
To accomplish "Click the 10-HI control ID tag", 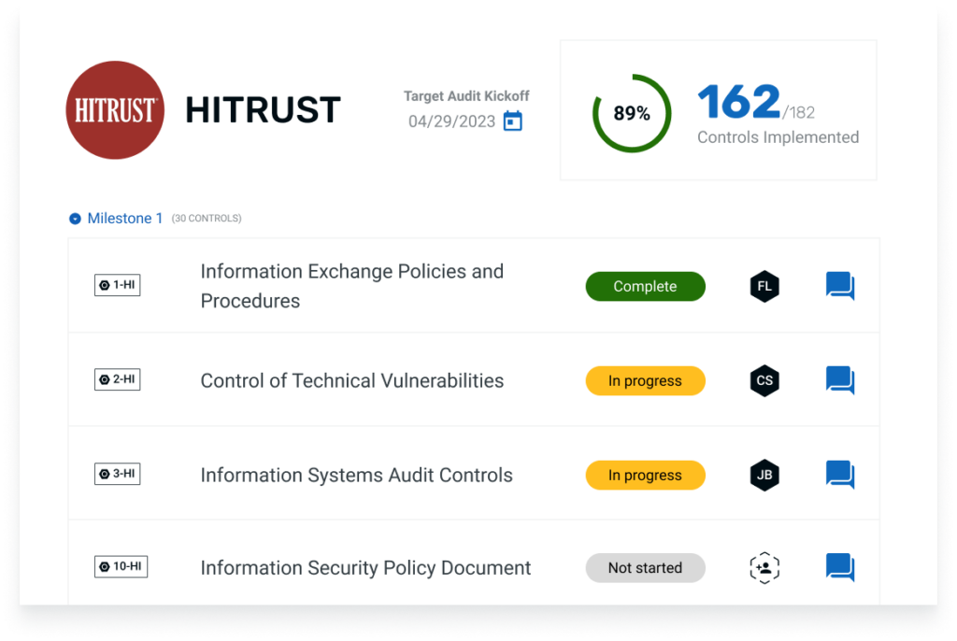I will 121,566.
